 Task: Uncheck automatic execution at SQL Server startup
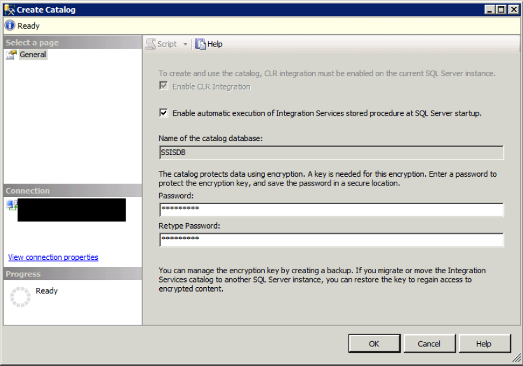tap(164, 113)
